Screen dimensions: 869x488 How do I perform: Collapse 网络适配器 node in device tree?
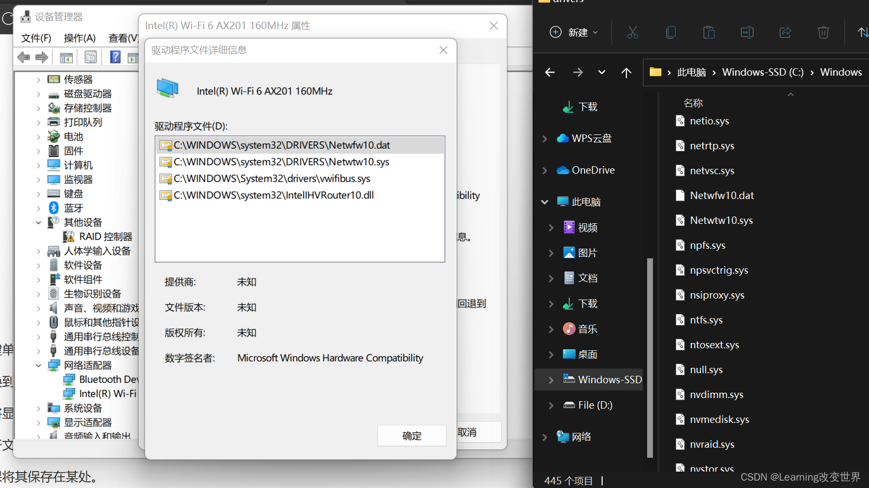38,365
